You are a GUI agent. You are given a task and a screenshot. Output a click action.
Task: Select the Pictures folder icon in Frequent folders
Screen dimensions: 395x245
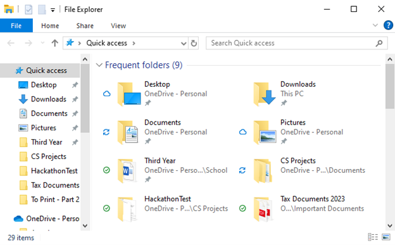pos(265,132)
